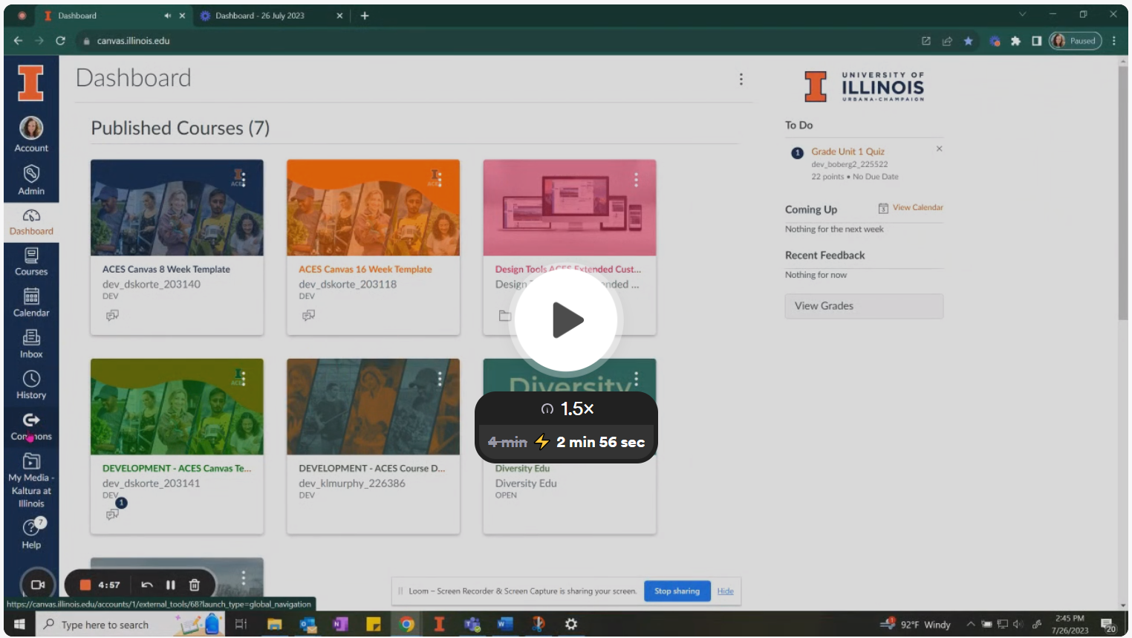Open Calendar from the Canvas sidebar

[x=31, y=304]
